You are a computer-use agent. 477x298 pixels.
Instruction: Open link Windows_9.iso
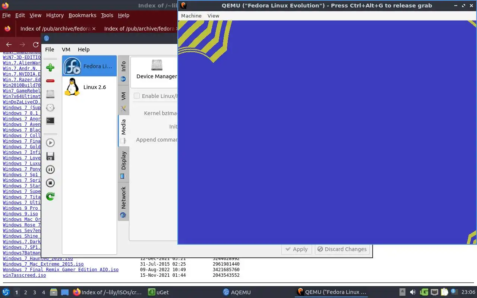[20, 213]
